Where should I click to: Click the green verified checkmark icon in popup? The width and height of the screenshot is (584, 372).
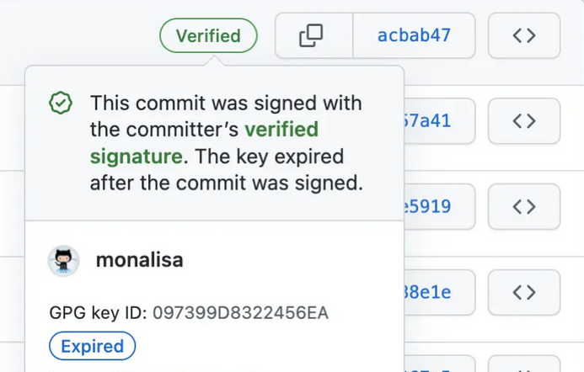pyautogui.click(x=60, y=104)
